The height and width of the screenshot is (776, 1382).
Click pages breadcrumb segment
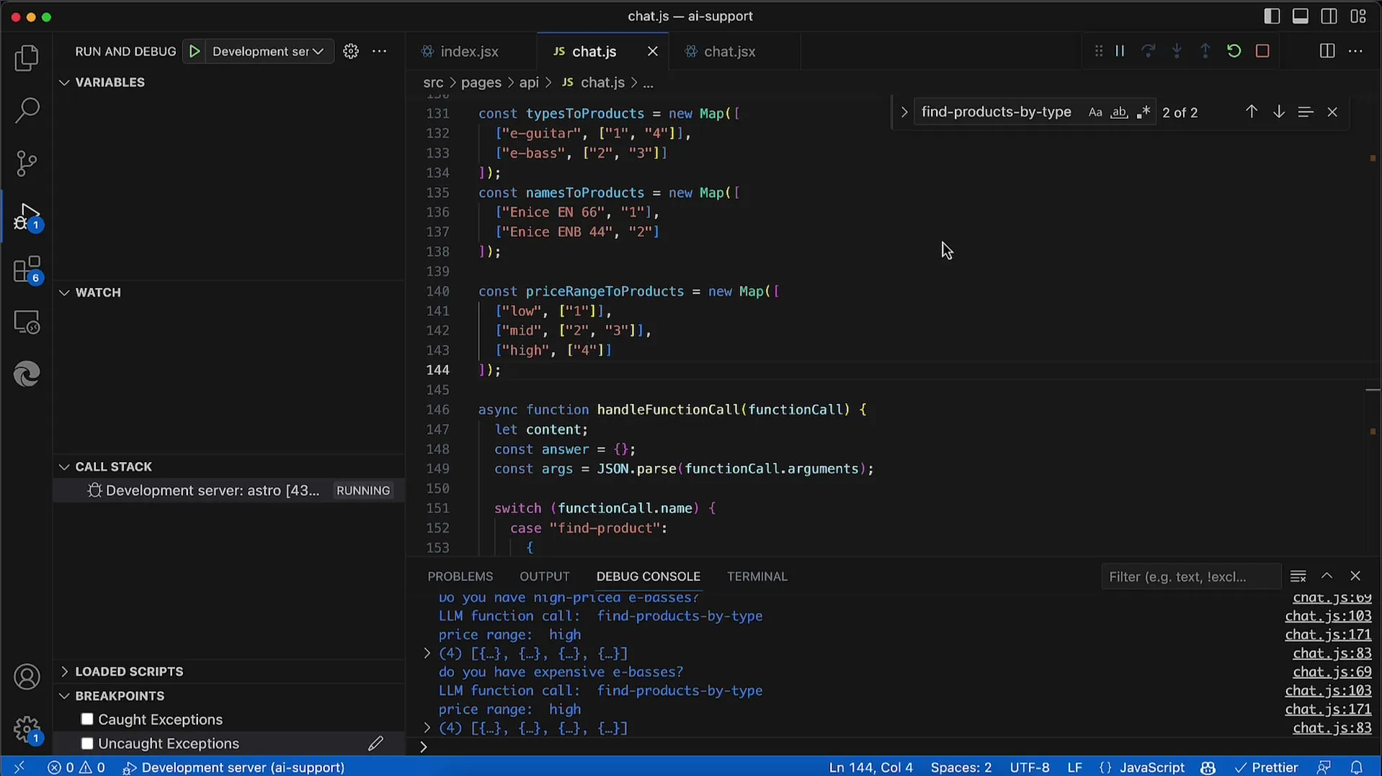click(x=481, y=83)
